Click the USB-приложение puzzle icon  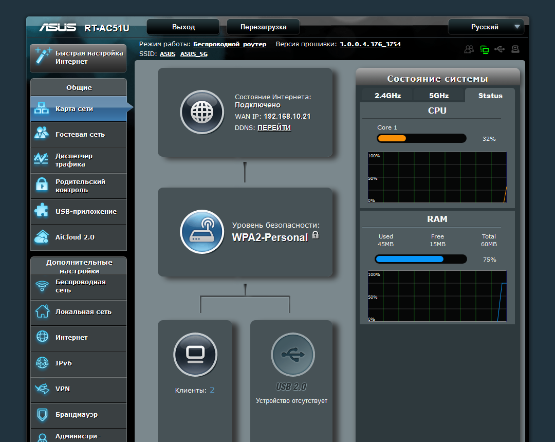[x=42, y=210]
